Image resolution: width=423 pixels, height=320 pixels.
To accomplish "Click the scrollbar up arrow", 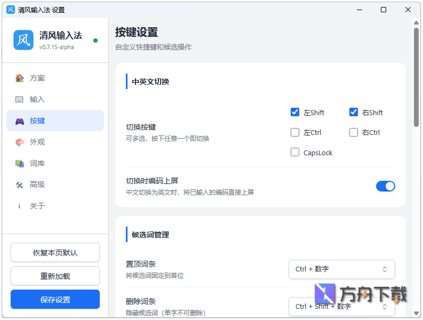I will click(416, 23).
